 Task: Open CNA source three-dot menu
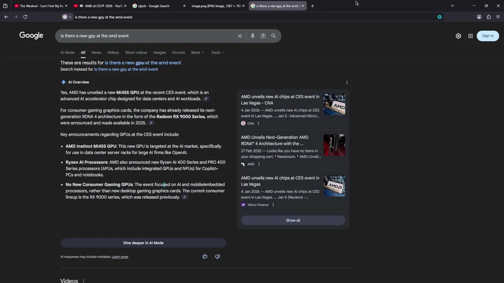pyautogui.click(x=258, y=123)
